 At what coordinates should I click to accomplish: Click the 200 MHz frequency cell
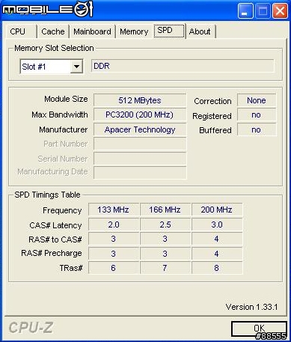(x=217, y=210)
